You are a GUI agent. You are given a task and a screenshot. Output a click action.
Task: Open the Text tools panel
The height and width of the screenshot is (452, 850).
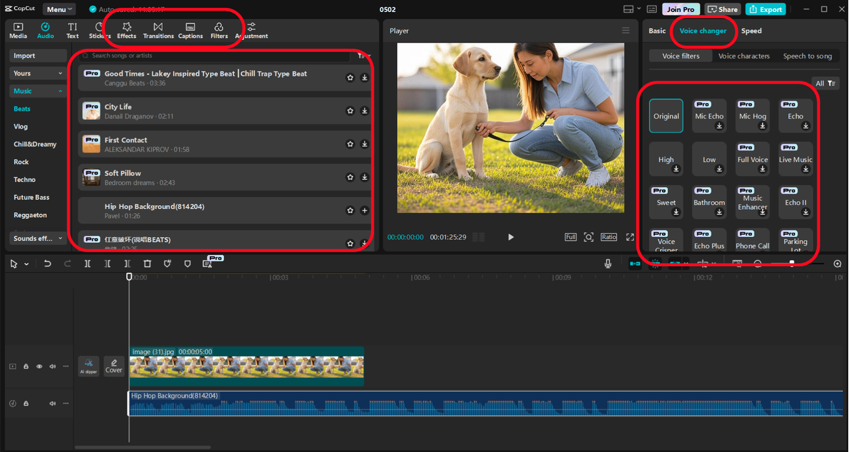tap(72, 31)
